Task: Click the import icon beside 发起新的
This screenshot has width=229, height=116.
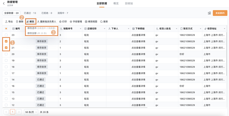Action: coord(209,13)
